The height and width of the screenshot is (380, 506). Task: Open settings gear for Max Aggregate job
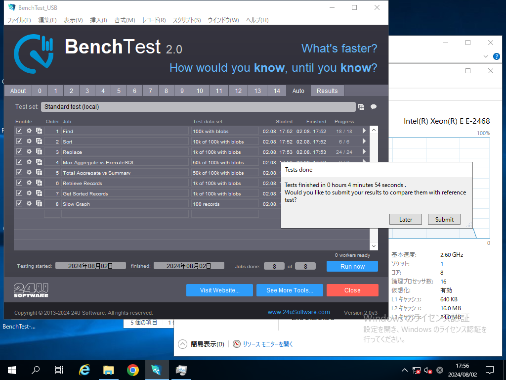pos(29,162)
